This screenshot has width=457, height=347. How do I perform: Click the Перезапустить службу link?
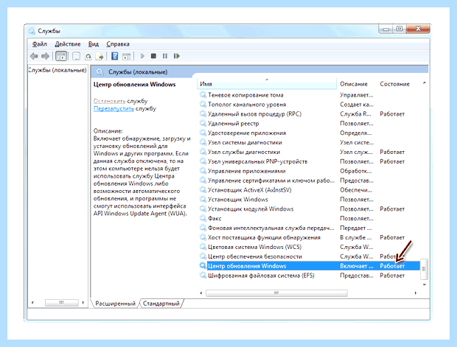114,108
